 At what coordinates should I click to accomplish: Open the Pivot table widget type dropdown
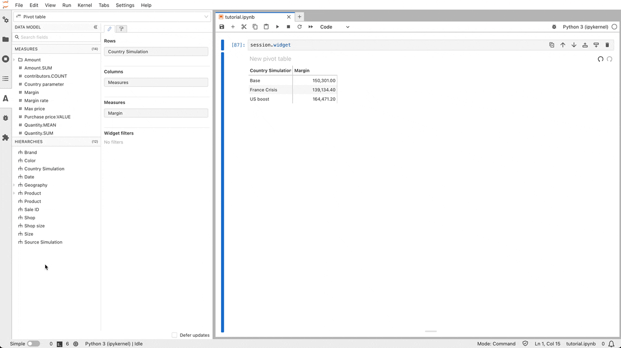[111, 17]
